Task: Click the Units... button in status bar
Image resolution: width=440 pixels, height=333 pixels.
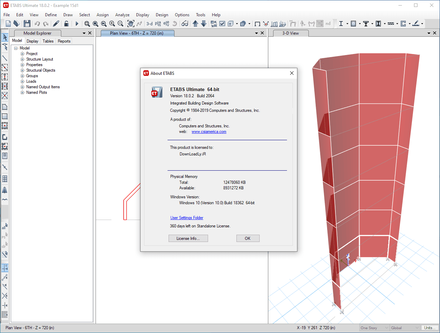Action: 429,328
